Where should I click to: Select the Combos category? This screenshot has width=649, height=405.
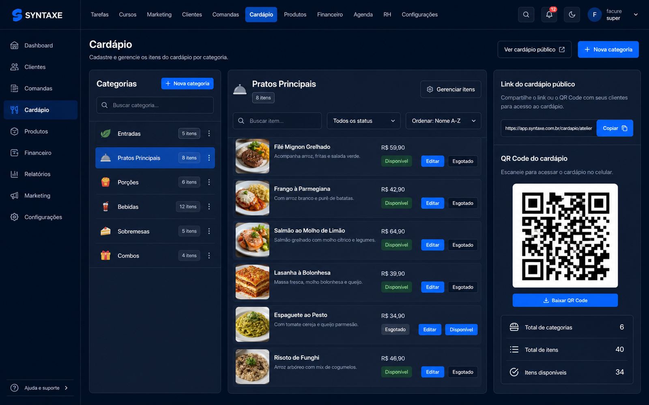(x=155, y=256)
